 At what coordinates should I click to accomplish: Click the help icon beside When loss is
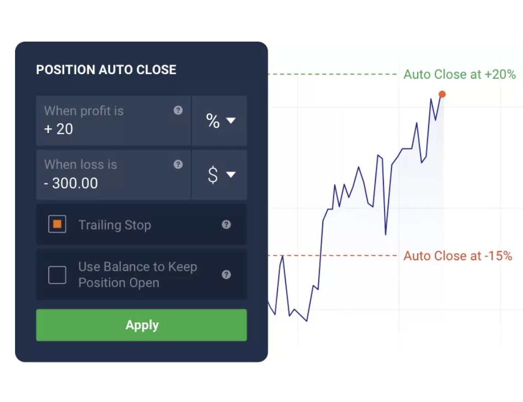(x=178, y=164)
